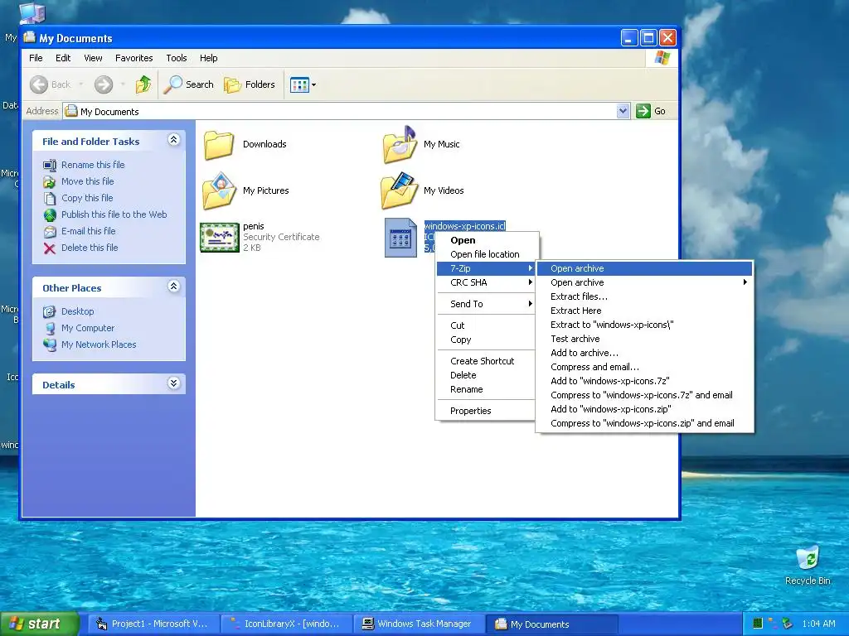This screenshot has width=849, height=636.
Task: Select the My Videos folder icon
Action: (x=400, y=190)
